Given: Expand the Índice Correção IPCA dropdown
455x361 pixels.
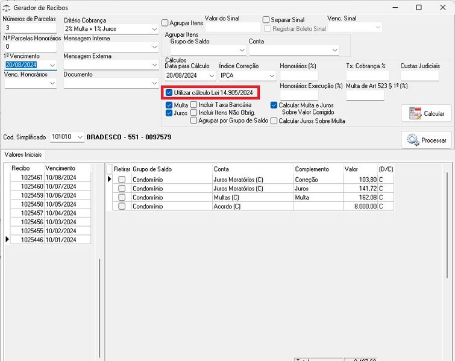Looking at the screenshot, I should click(272, 76).
